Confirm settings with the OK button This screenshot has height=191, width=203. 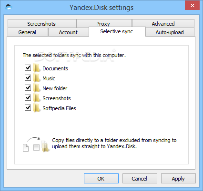(101, 179)
